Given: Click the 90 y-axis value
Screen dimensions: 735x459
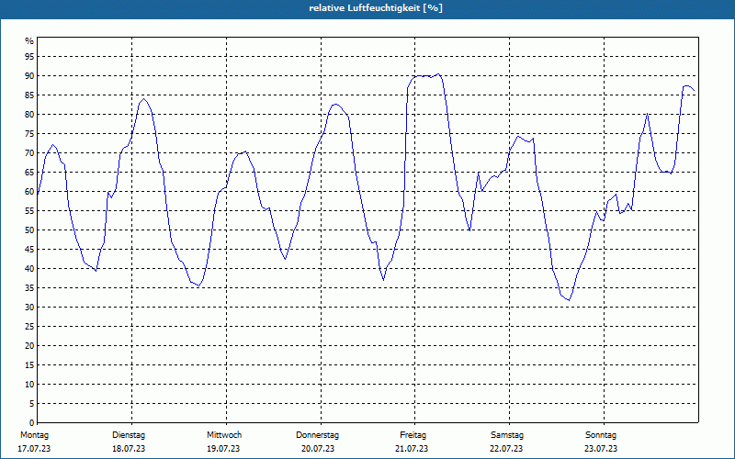Looking at the screenshot, I should pyautogui.click(x=29, y=76).
